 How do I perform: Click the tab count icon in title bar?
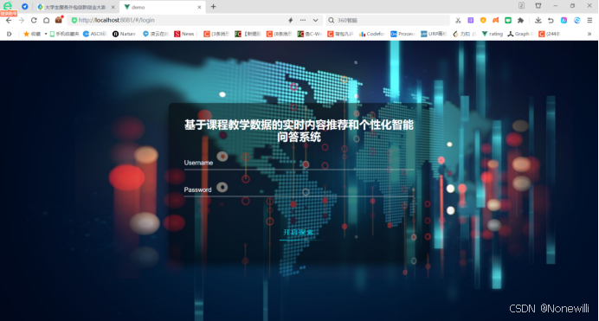tap(521, 5)
